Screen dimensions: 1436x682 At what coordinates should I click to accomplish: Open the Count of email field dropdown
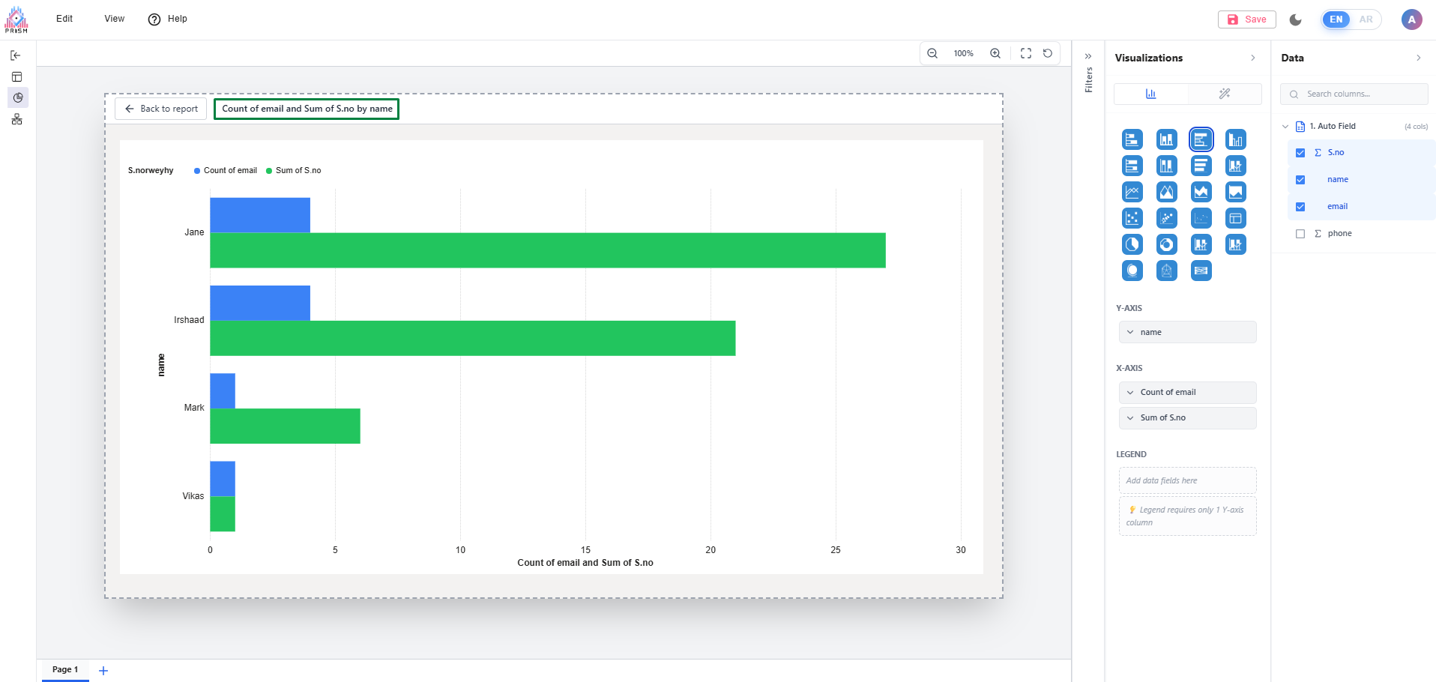[1130, 393]
